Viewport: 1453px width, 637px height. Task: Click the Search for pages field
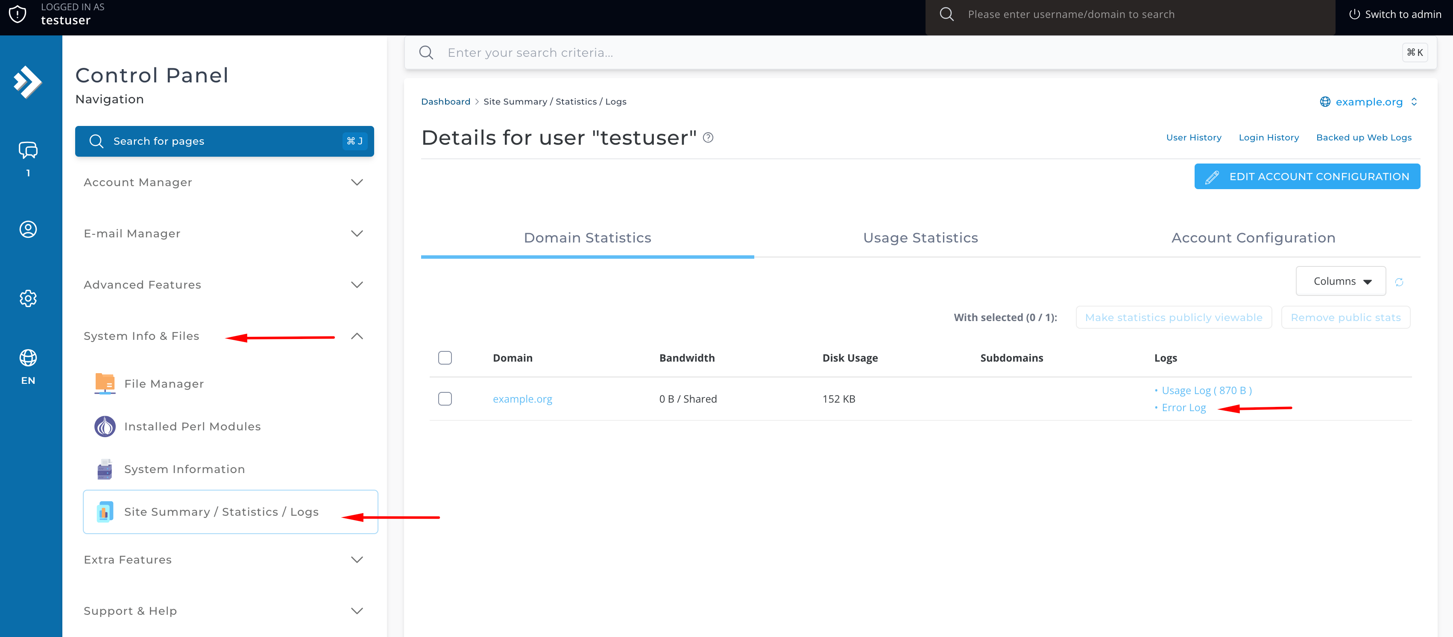click(x=225, y=141)
